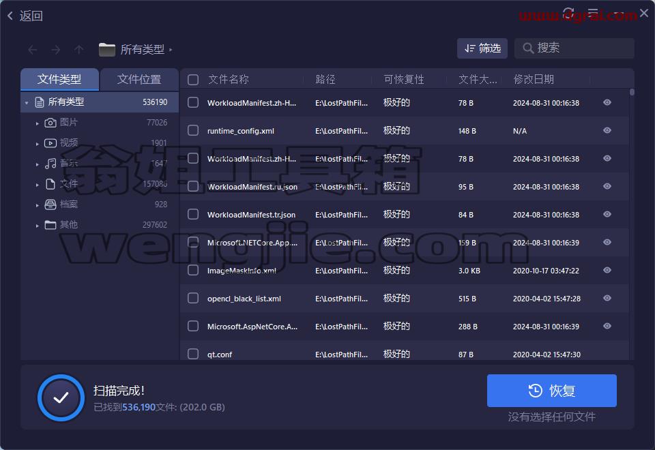Switch to the 文件类型 tab
655x450 pixels.
(59, 79)
